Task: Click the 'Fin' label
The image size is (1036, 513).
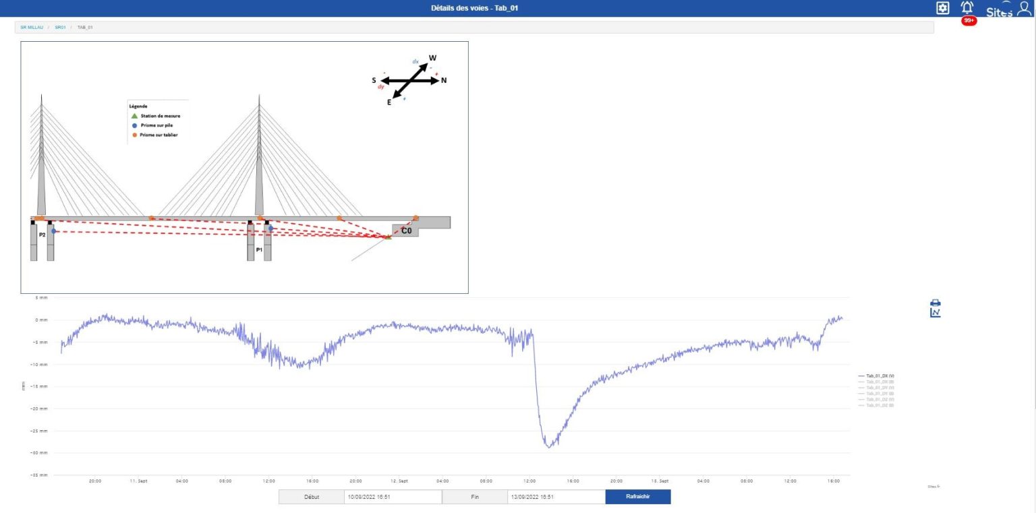Action: (475, 497)
